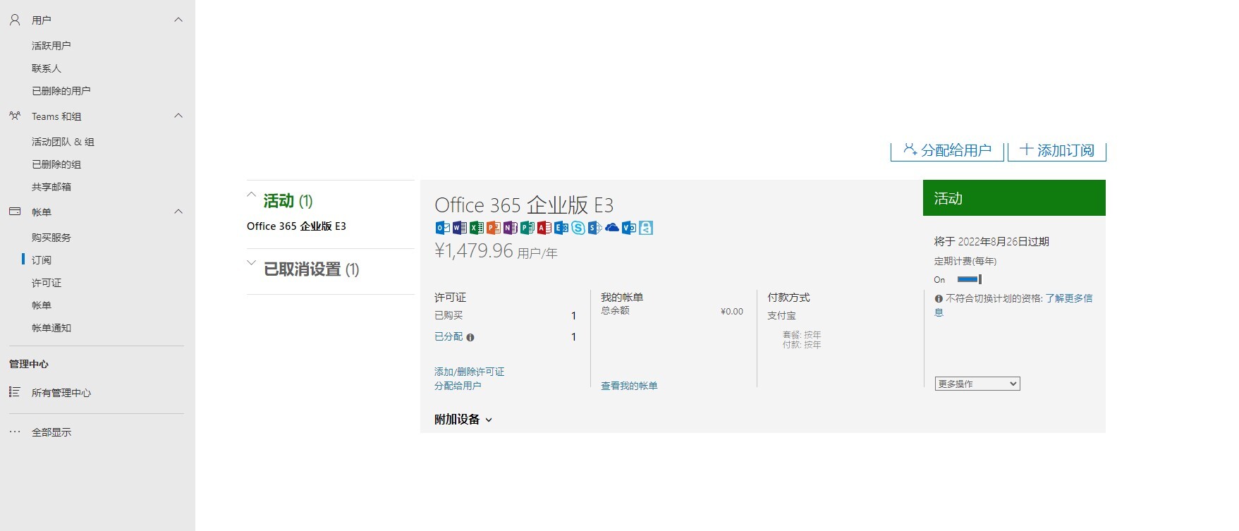Click the info icon next to 已分配

tap(470, 338)
